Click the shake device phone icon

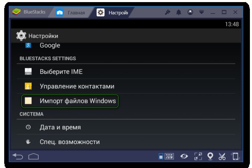(x=236, y=157)
